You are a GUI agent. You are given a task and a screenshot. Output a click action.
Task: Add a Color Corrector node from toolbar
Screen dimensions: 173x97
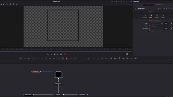(x=38, y=58)
